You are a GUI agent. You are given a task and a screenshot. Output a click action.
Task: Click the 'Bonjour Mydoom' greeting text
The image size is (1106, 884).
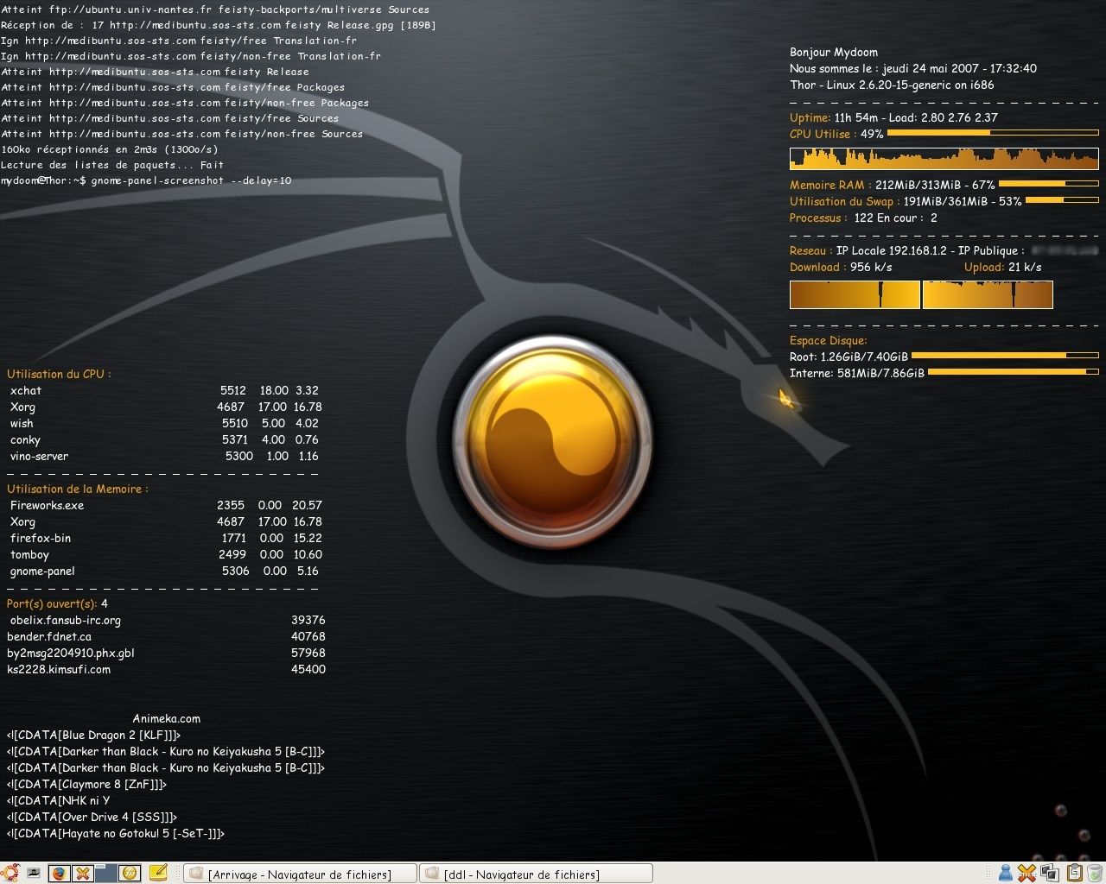(834, 52)
